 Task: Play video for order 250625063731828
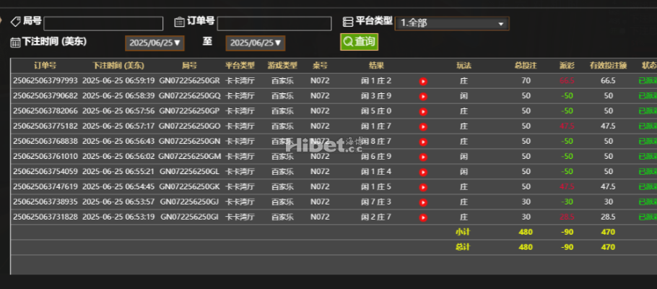[423, 217]
